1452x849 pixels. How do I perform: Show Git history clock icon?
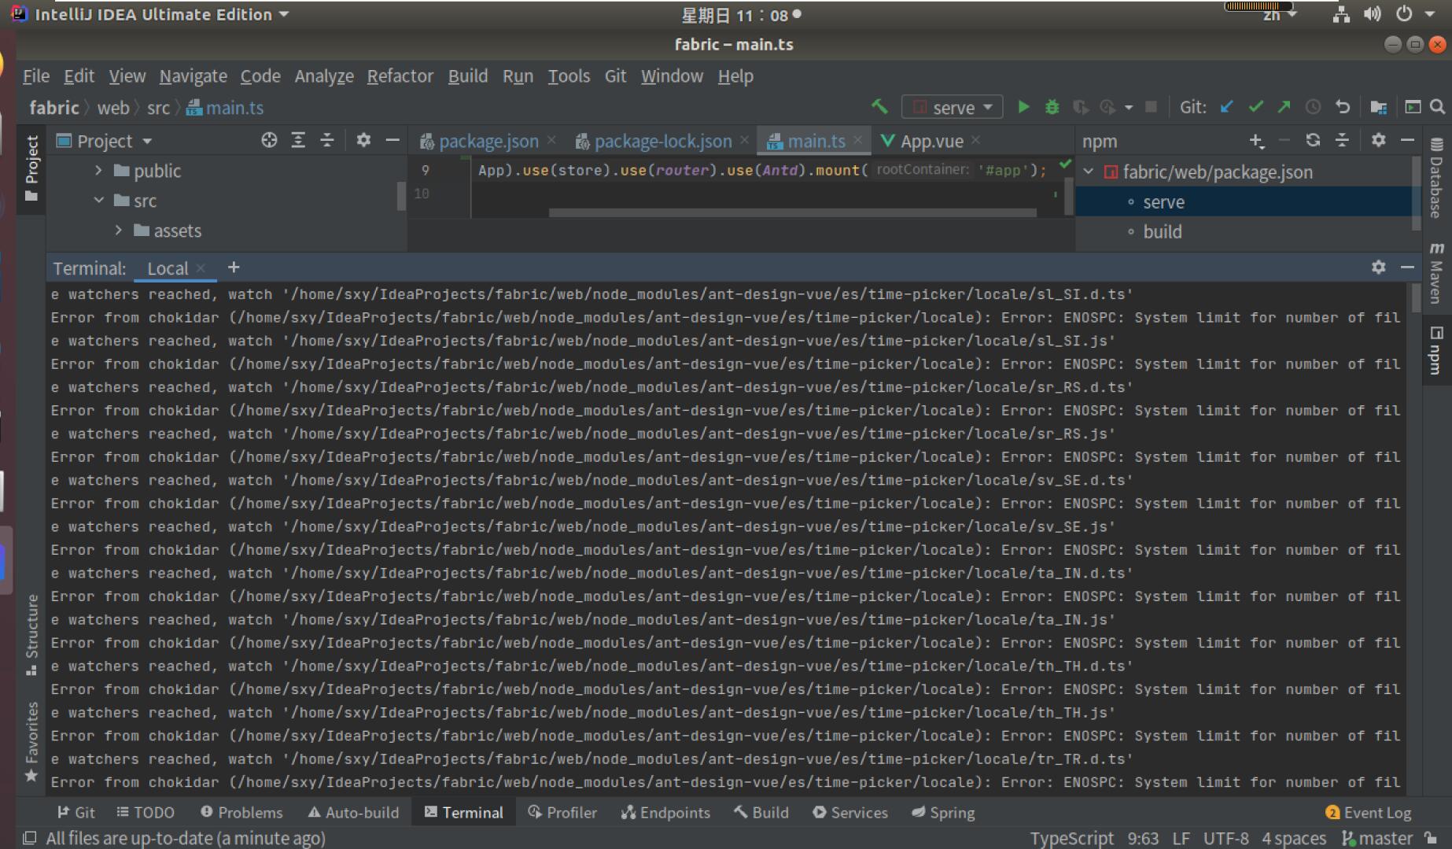click(1313, 107)
